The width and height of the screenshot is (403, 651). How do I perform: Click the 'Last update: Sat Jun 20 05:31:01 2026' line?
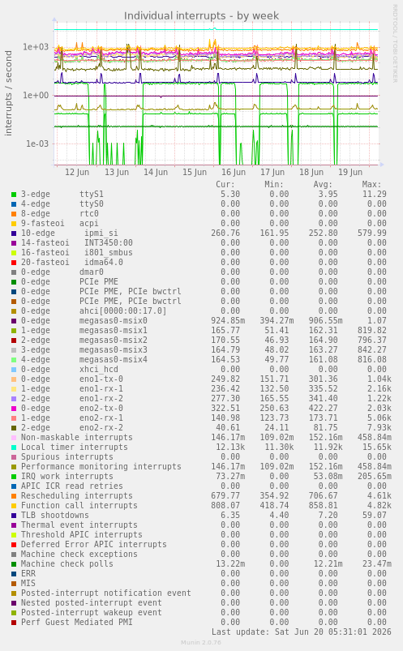click(x=302, y=632)
